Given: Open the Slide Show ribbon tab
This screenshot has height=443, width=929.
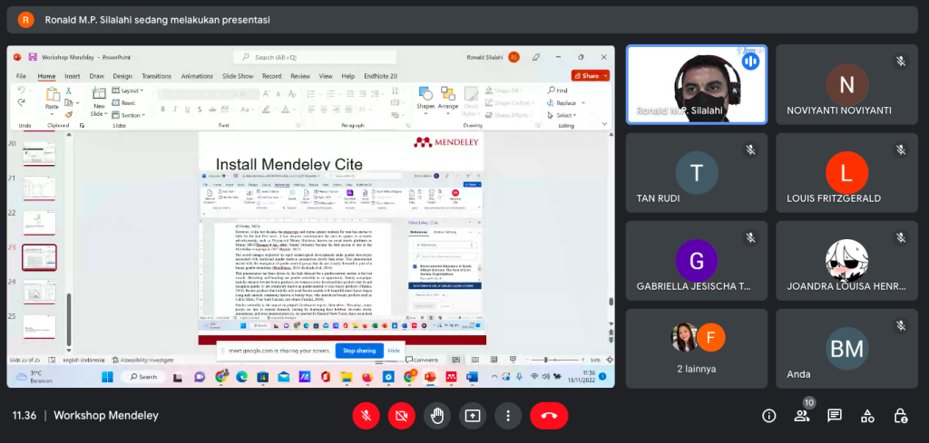Looking at the screenshot, I should 238,76.
